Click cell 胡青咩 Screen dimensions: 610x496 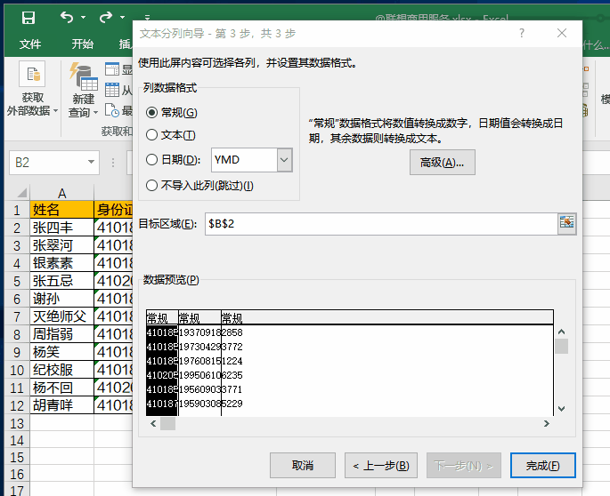(x=61, y=405)
